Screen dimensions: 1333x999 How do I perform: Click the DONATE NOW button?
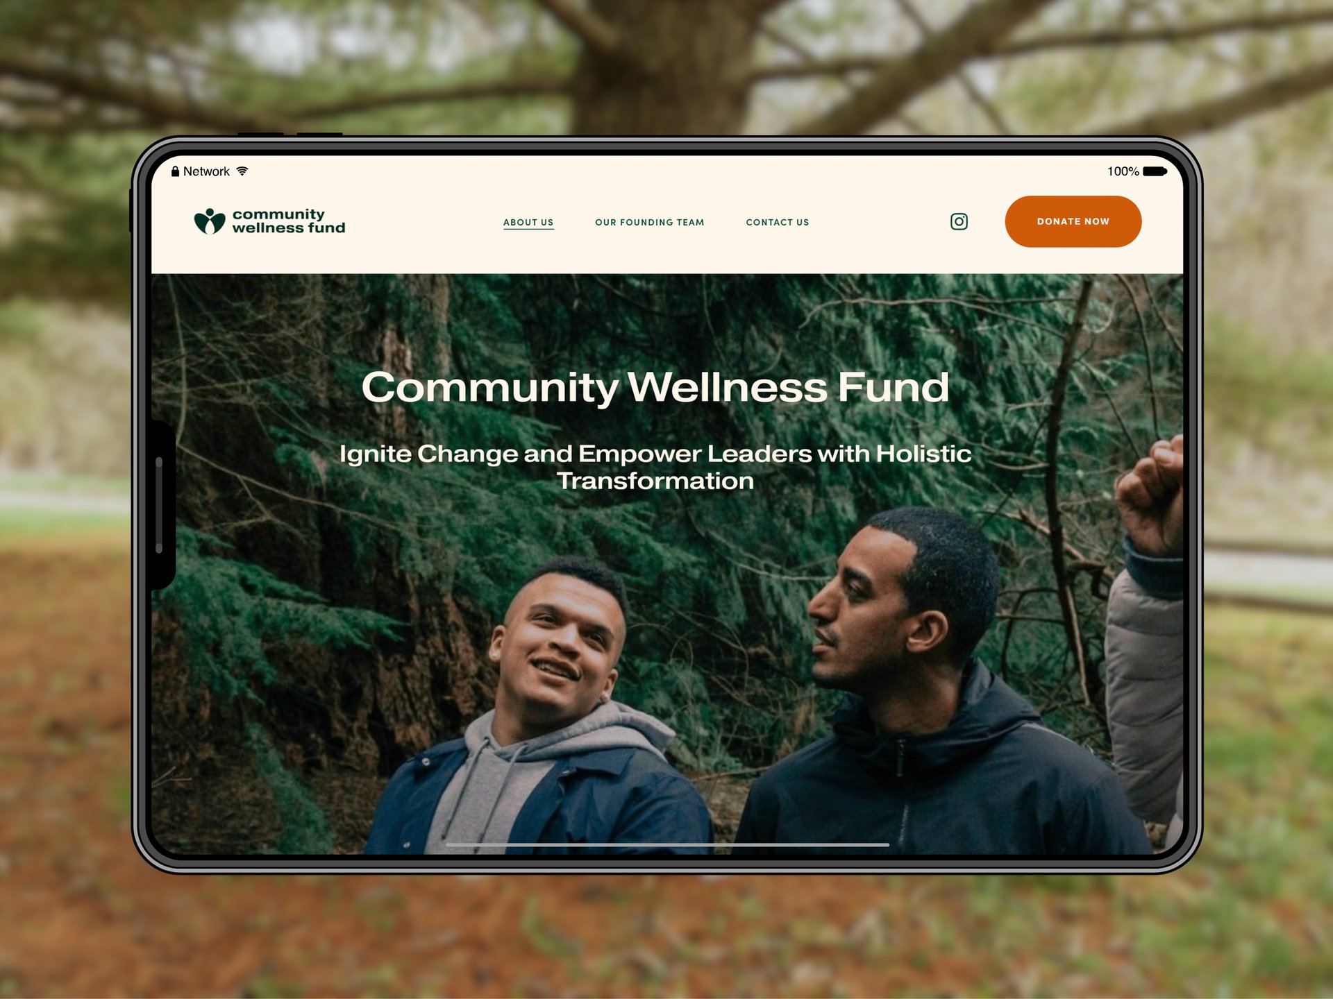pyautogui.click(x=1073, y=221)
